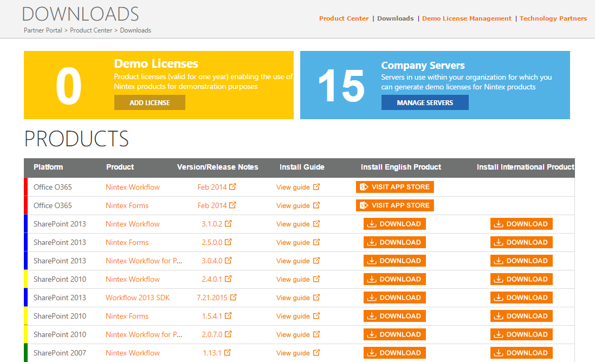
Task: Download English Workflow 2013 SDK
Action: point(394,298)
